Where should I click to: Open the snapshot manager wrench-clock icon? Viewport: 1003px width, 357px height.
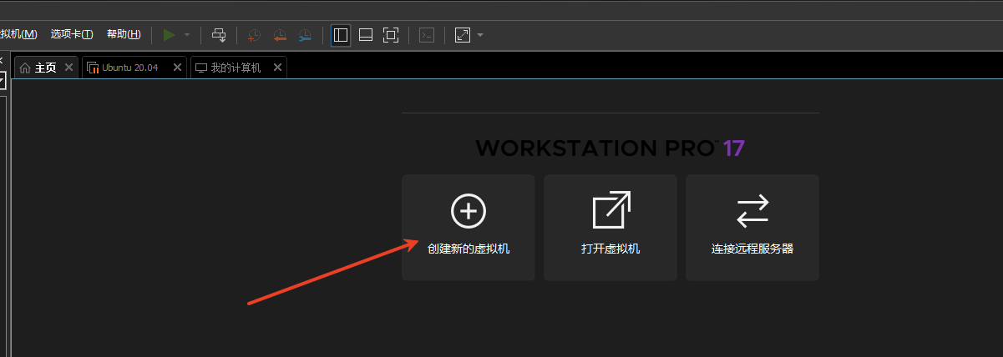coord(305,35)
